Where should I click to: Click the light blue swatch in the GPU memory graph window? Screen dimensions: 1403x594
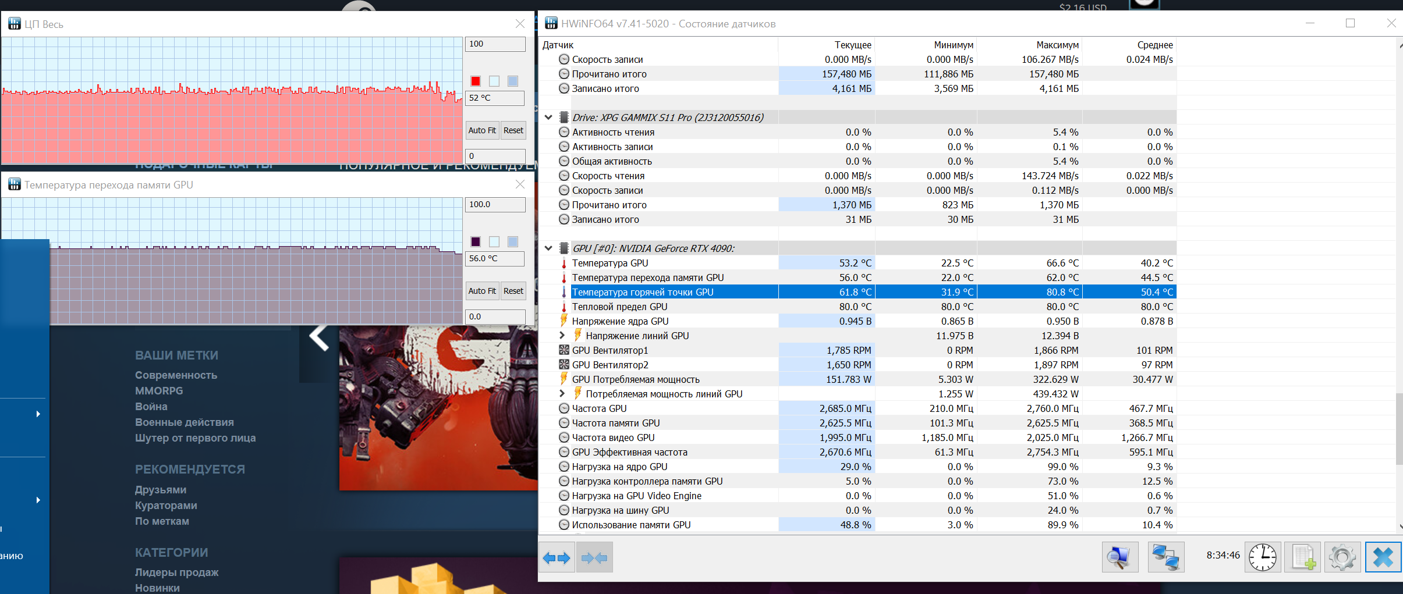click(513, 241)
